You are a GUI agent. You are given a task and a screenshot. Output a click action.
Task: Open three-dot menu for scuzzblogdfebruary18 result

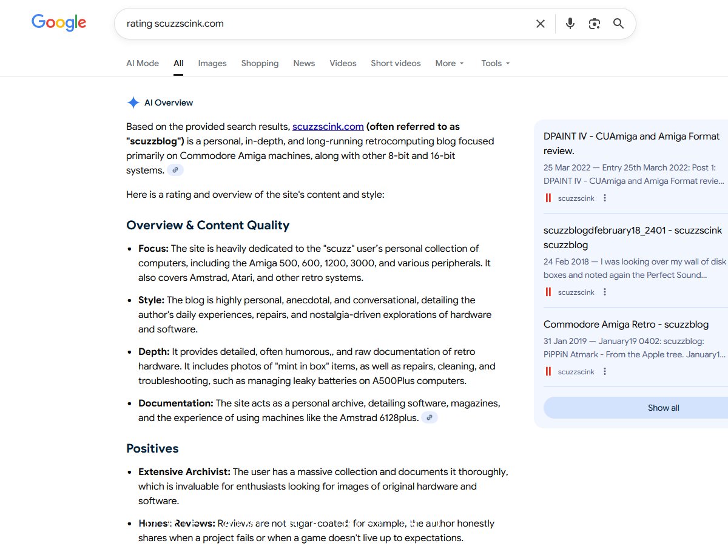point(604,292)
